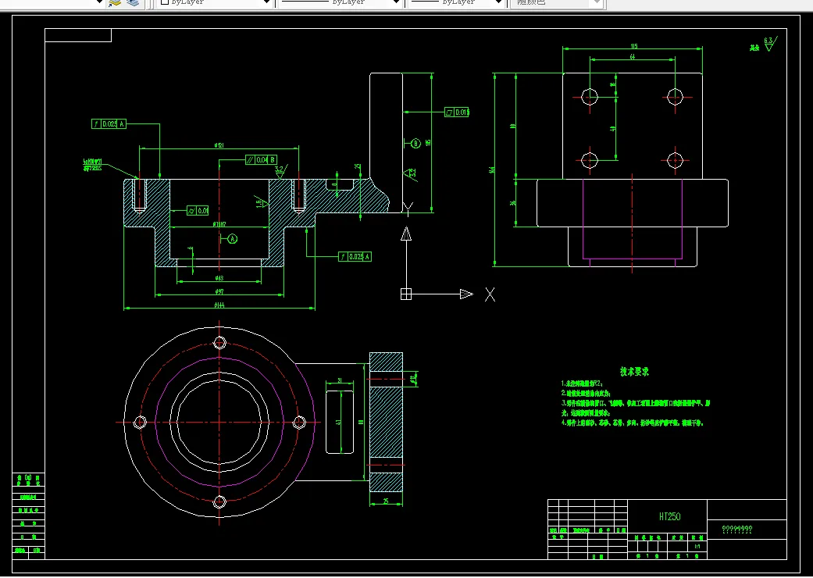Select the upper-left 0.025 A runout frame
The width and height of the screenshot is (813, 578).
tap(109, 124)
